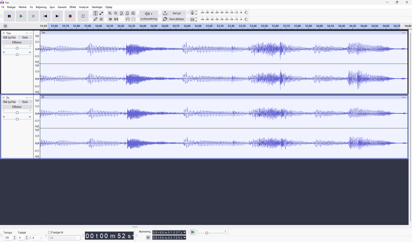Mute the 2x track (Slå lyd fra)

click(x=9, y=102)
